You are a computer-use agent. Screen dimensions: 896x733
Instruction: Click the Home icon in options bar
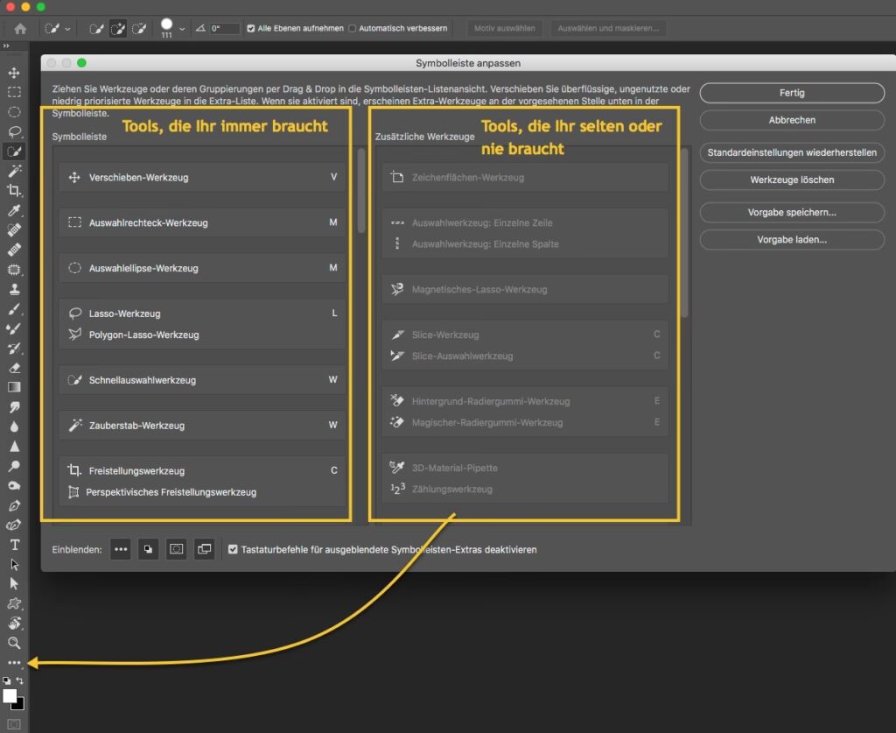coord(20,28)
